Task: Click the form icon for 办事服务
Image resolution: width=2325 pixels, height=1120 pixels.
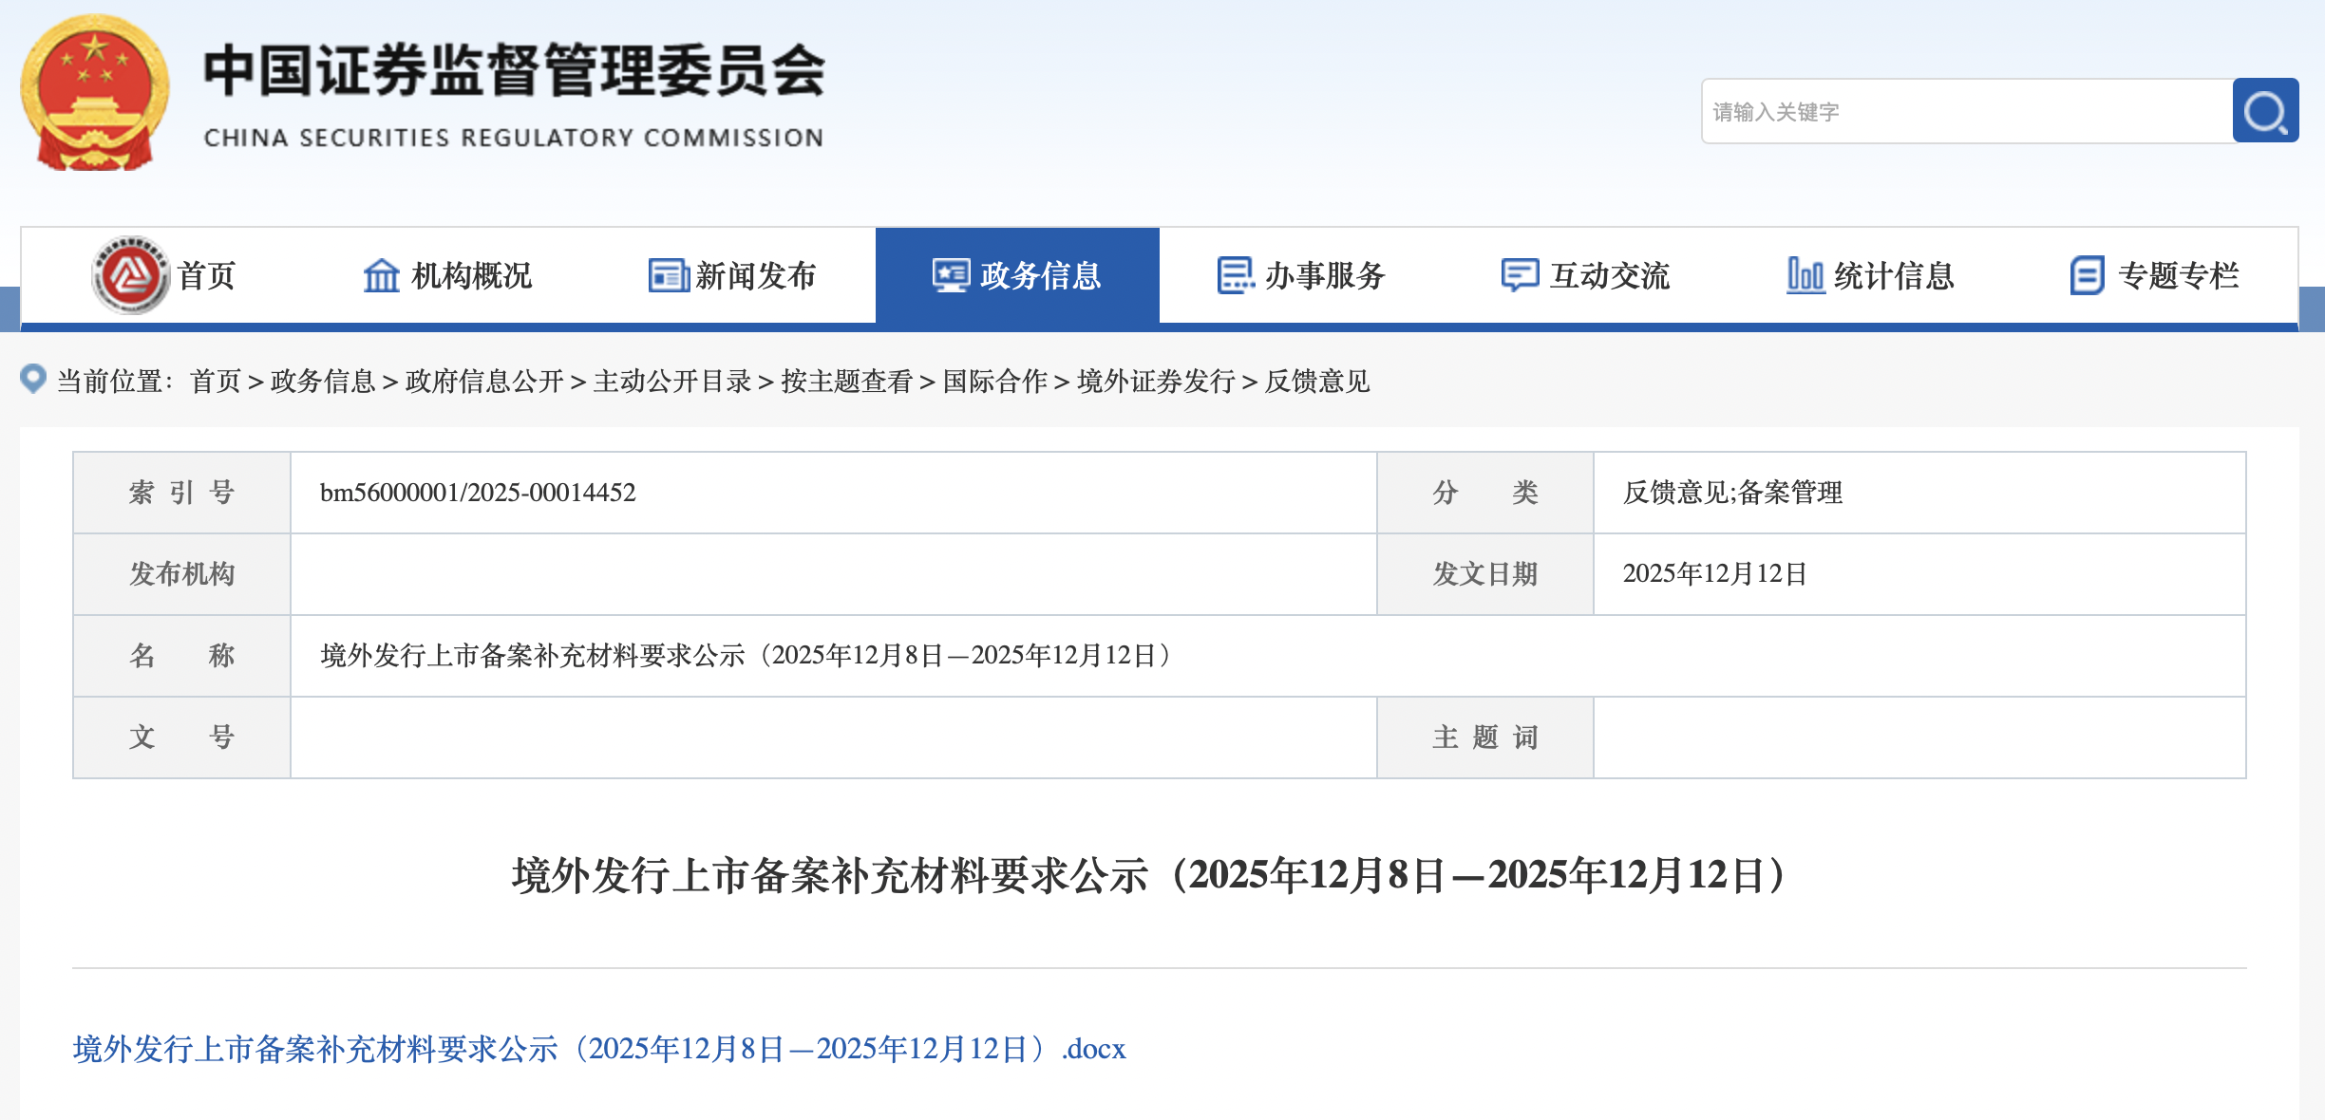Action: click(x=1235, y=275)
